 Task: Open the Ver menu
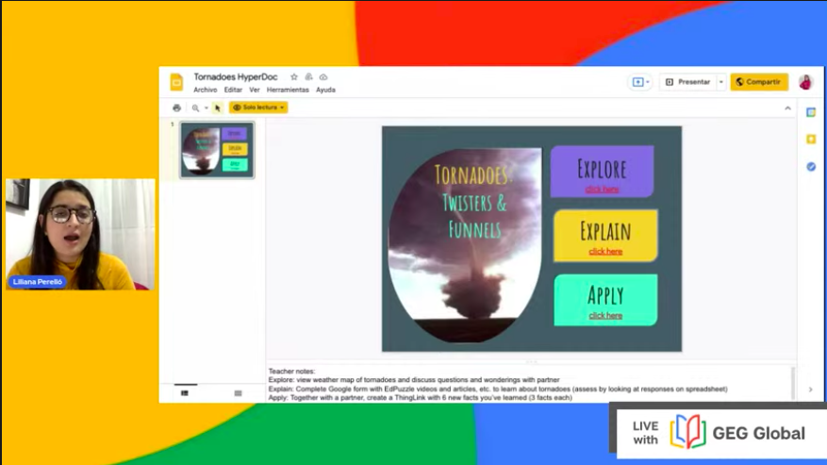click(255, 90)
